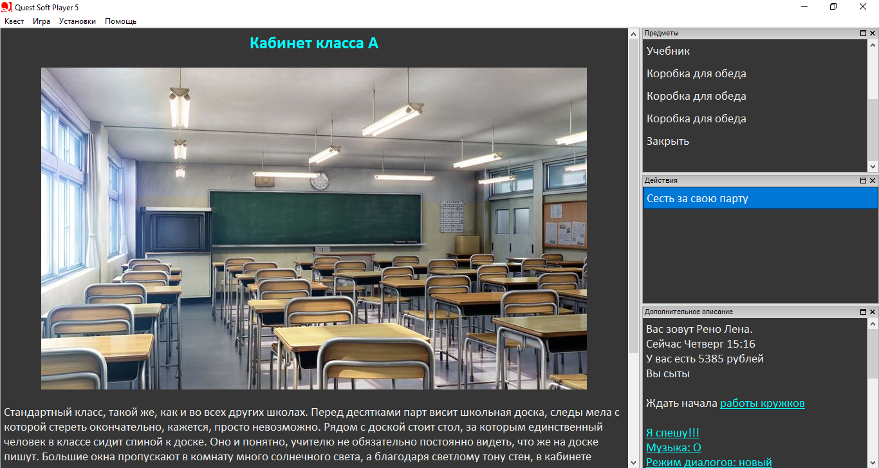Choose the action Сесть за свою парту
Viewport: 879px width, 468px height.
(x=761, y=198)
